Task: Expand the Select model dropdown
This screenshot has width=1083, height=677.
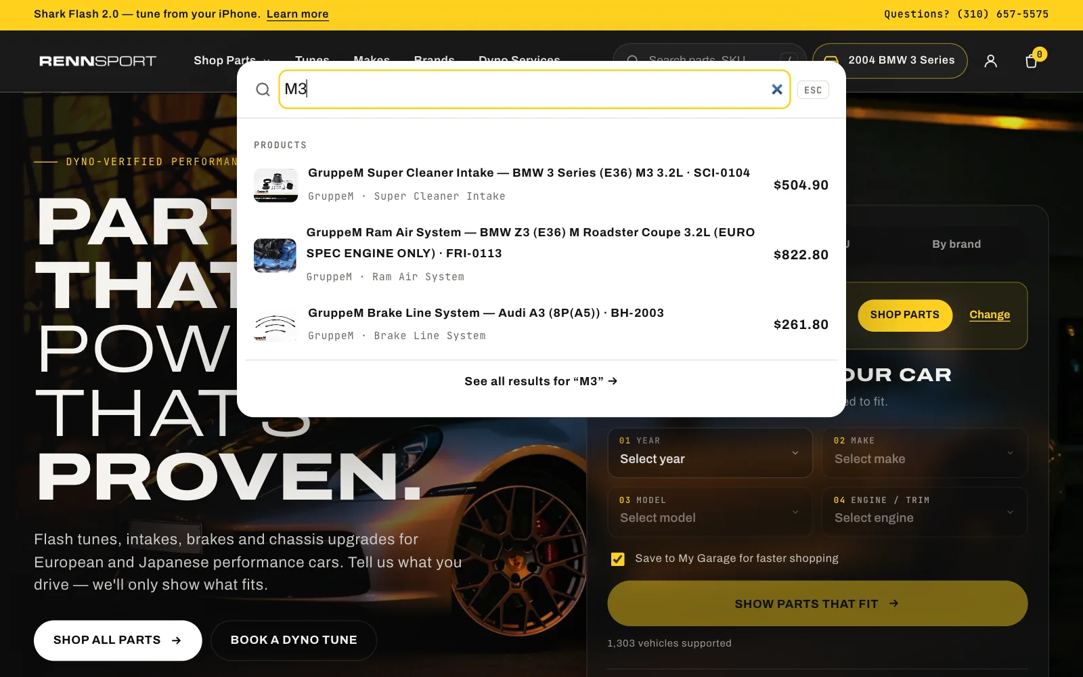Action: (709, 512)
